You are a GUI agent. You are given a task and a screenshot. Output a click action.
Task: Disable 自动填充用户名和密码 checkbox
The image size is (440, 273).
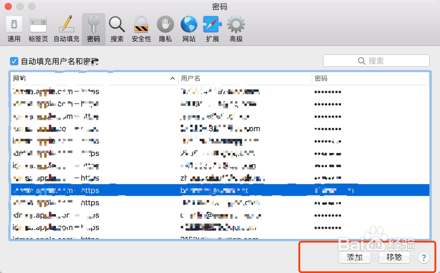coord(14,61)
